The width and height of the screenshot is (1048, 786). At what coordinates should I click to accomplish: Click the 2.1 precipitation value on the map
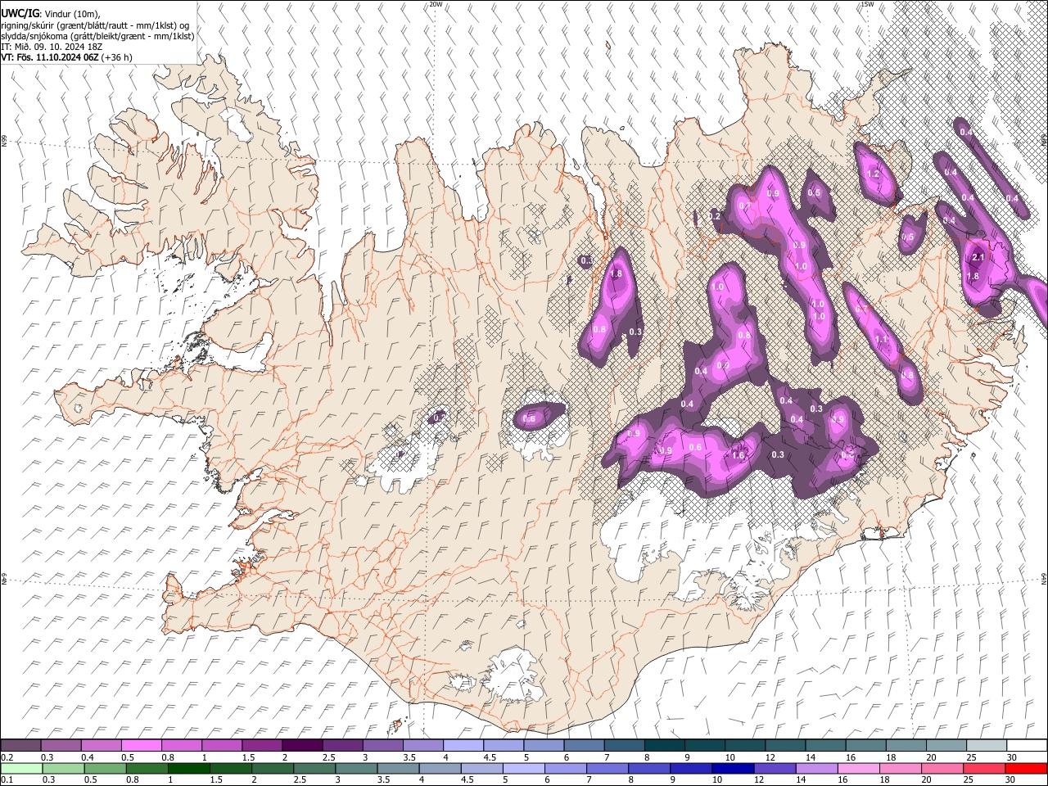click(977, 257)
